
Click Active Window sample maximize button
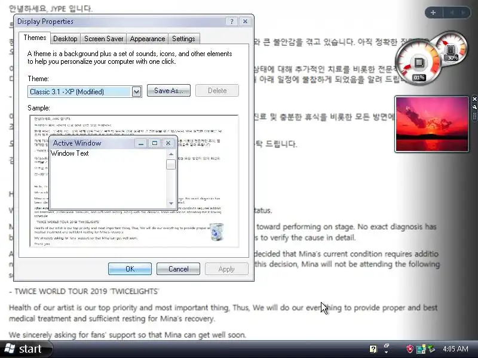tap(155, 143)
